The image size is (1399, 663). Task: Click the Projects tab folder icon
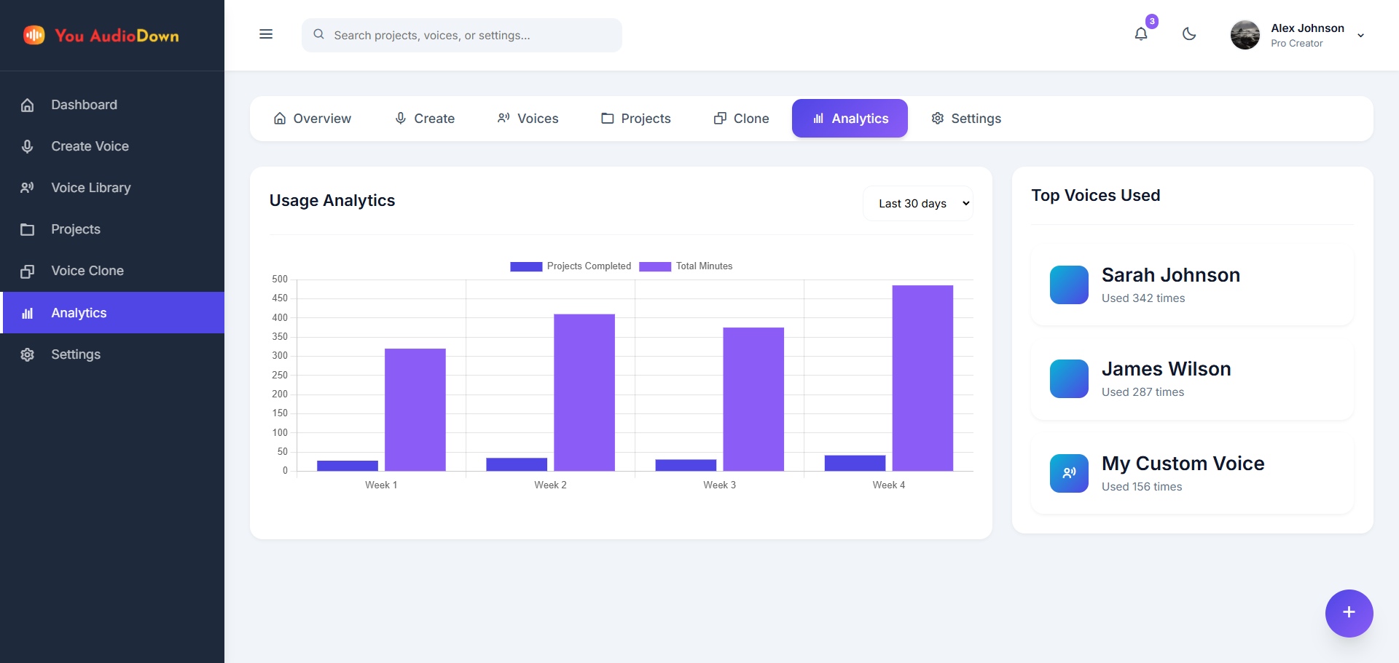point(608,118)
